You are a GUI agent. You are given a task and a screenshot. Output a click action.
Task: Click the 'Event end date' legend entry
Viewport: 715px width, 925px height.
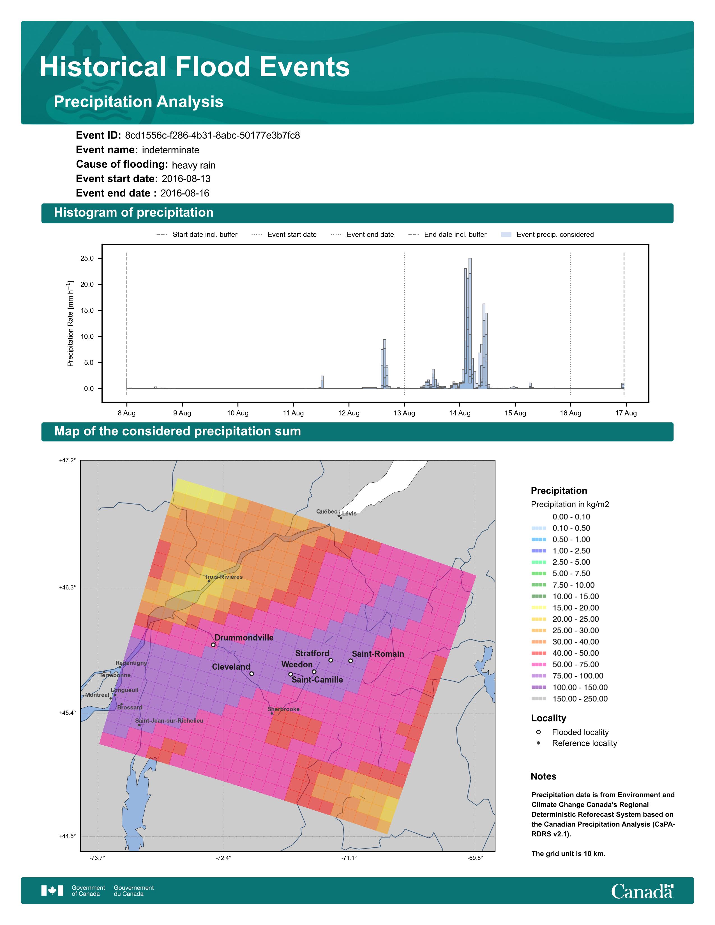coord(362,235)
